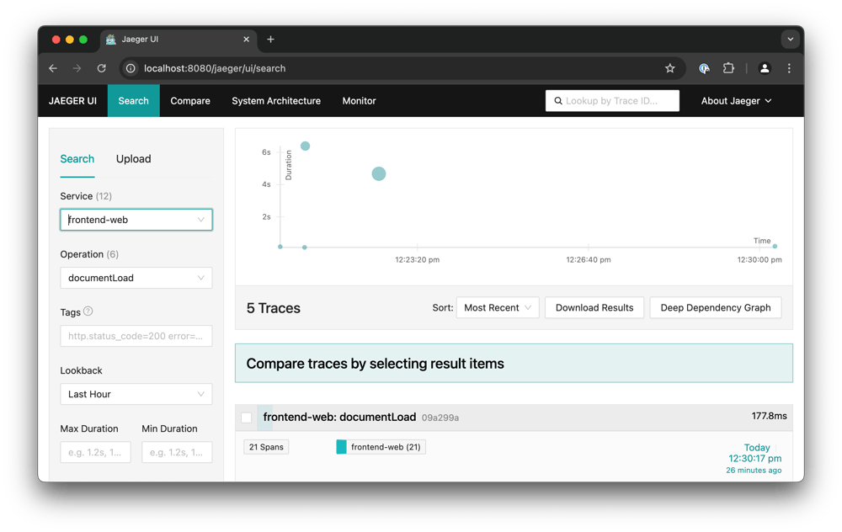
Task: View site information icon in address bar
Action: pos(131,68)
